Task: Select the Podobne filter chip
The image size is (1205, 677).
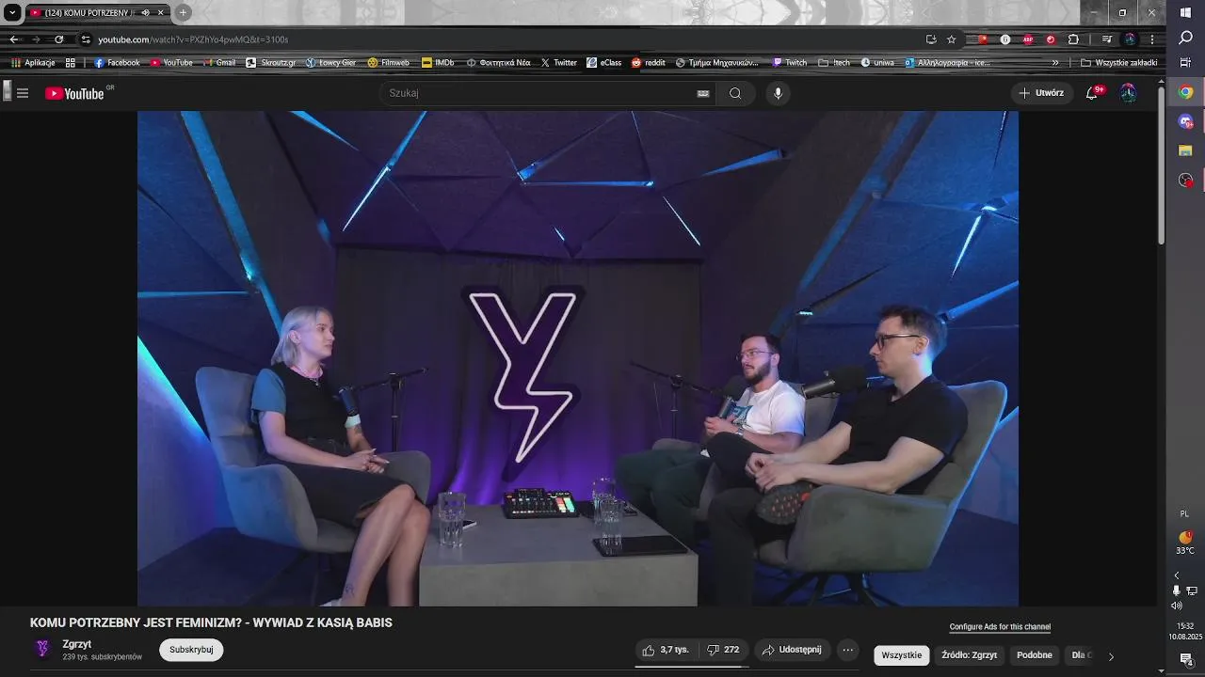Action: [1035, 655]
